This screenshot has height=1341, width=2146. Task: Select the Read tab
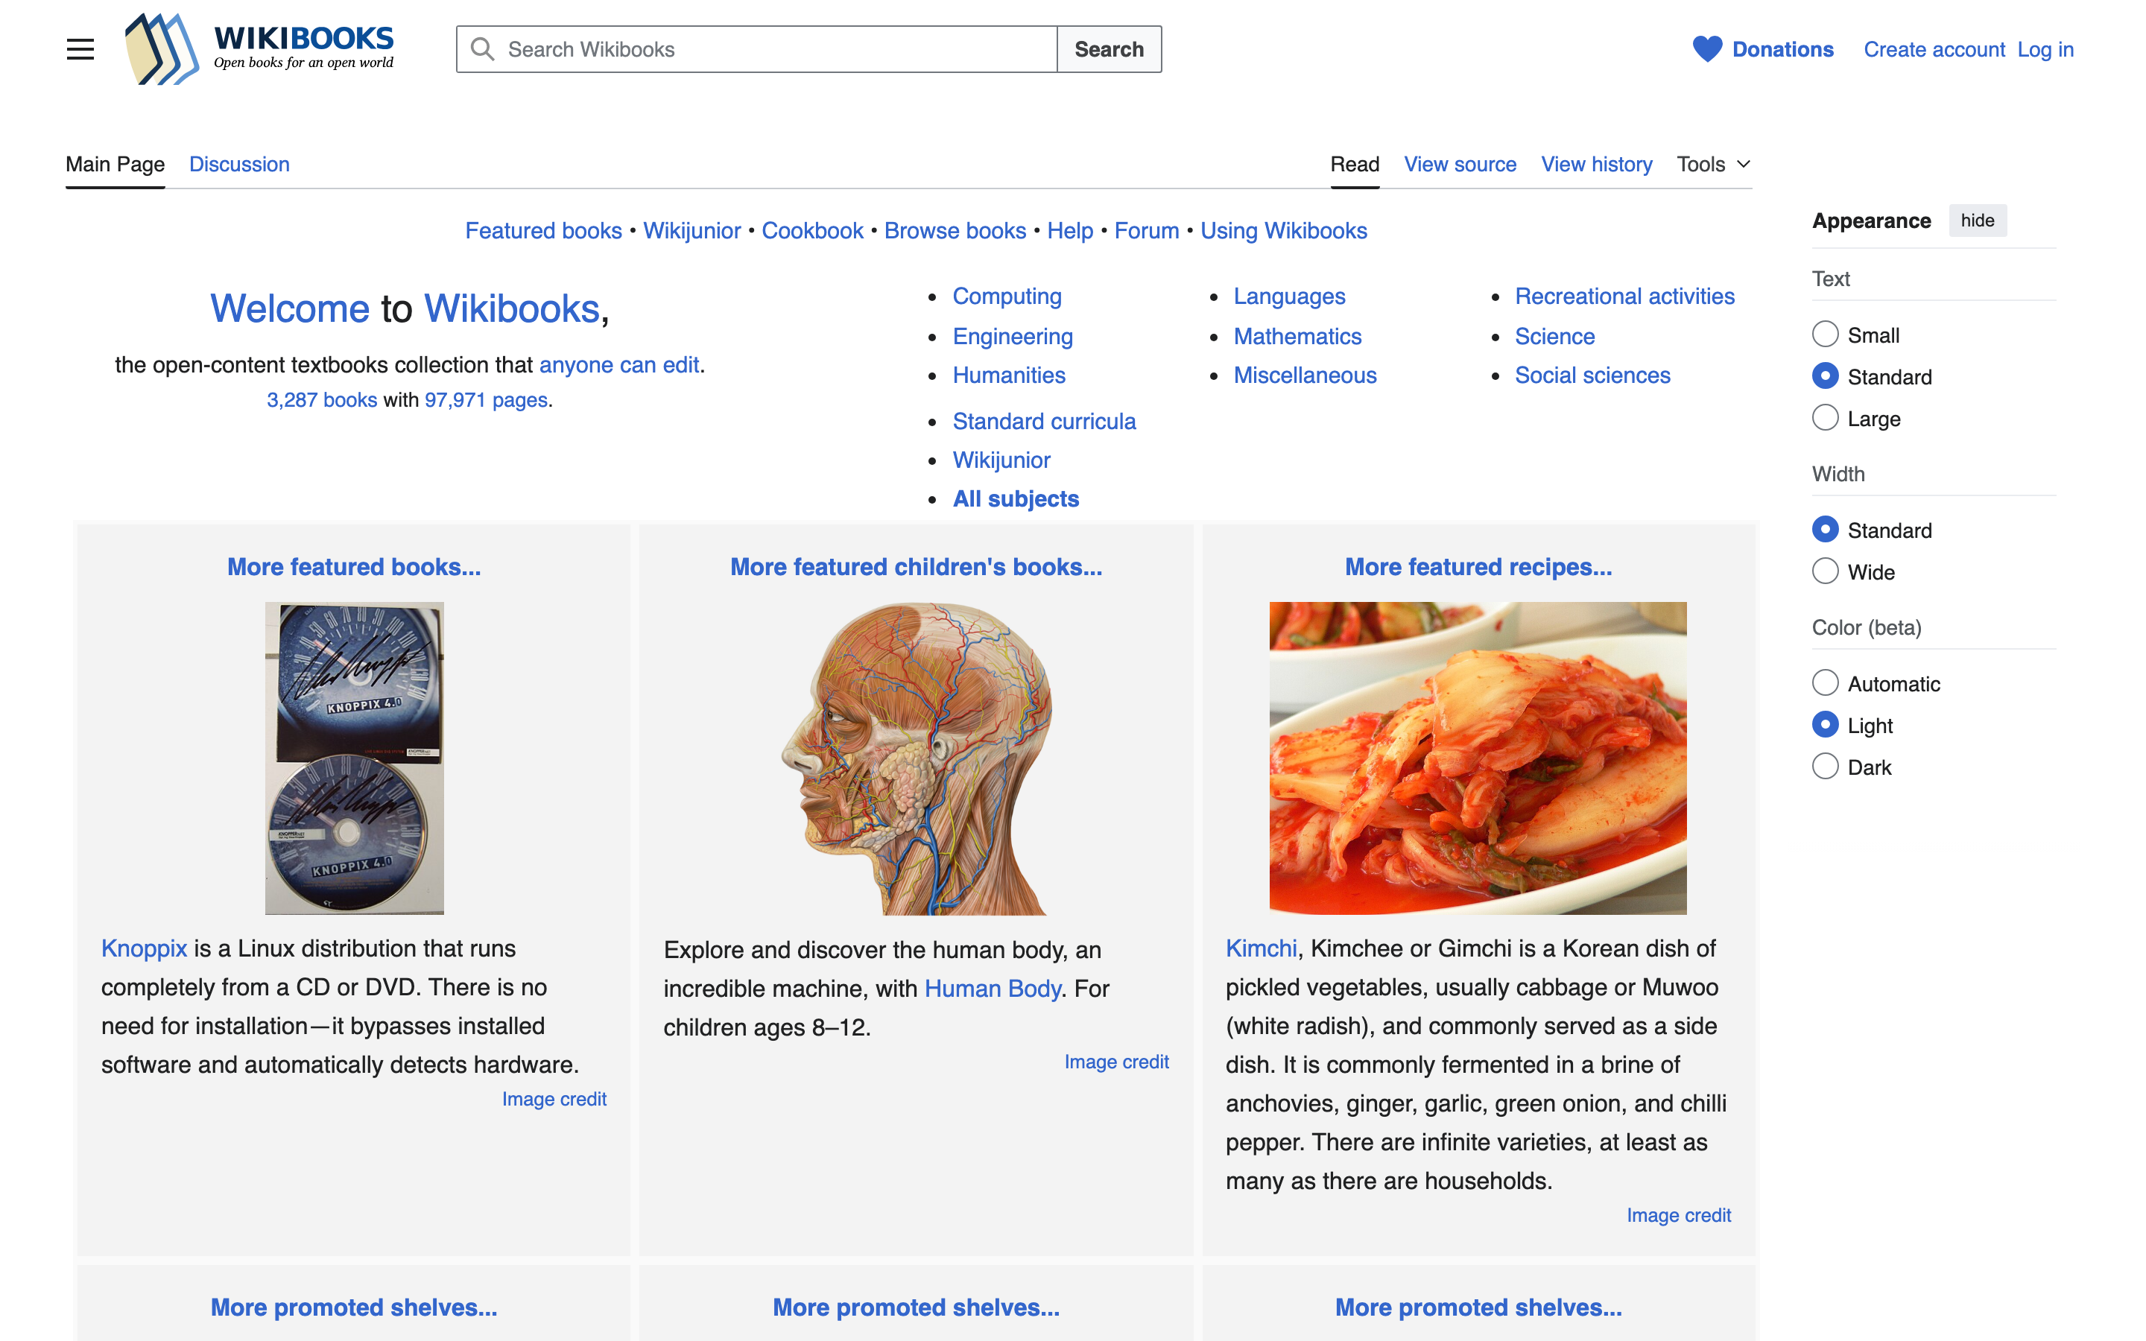(1354, 164)
